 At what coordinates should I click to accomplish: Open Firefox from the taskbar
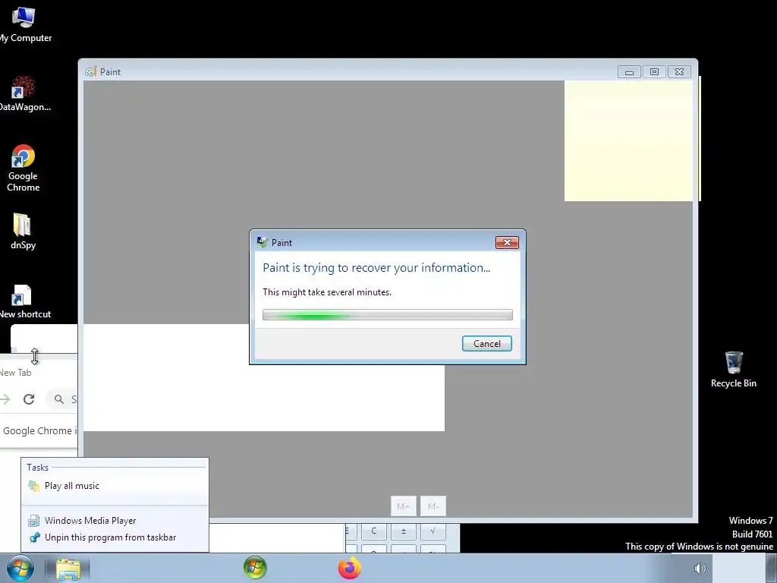coord(349,568)
